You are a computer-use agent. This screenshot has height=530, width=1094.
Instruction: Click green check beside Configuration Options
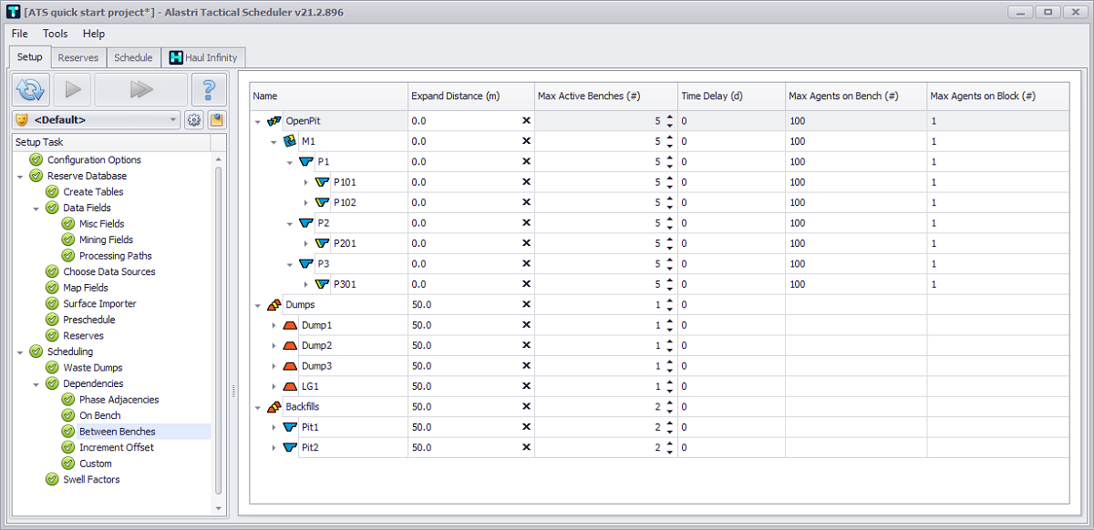pyautogui.click(x=36, y=159)
